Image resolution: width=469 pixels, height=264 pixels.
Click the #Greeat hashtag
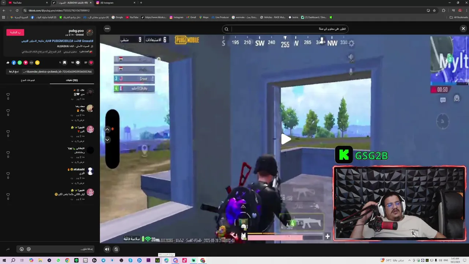pyautogui.click(x=87, y=41)
